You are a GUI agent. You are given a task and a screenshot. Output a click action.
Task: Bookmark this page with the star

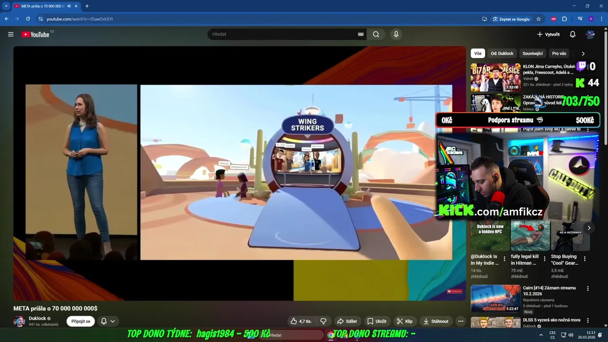(538, 19)
